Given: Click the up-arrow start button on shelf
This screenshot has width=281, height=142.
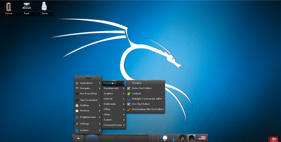Looking at the screenshot, I should tap(78, 138).
